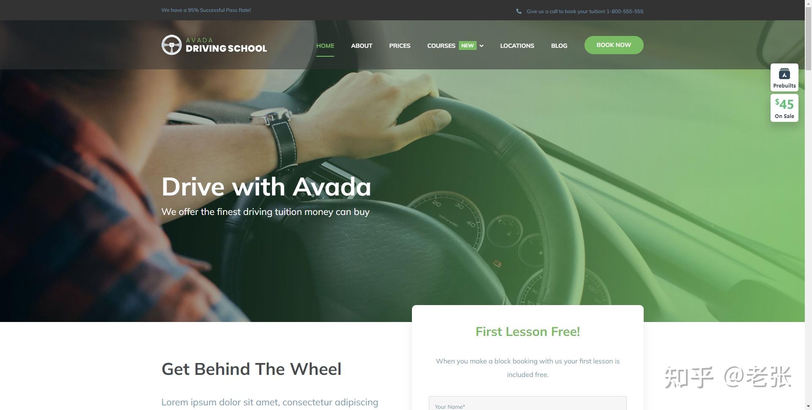
Task: Go to the About page
Action: (x=362, y=46)
